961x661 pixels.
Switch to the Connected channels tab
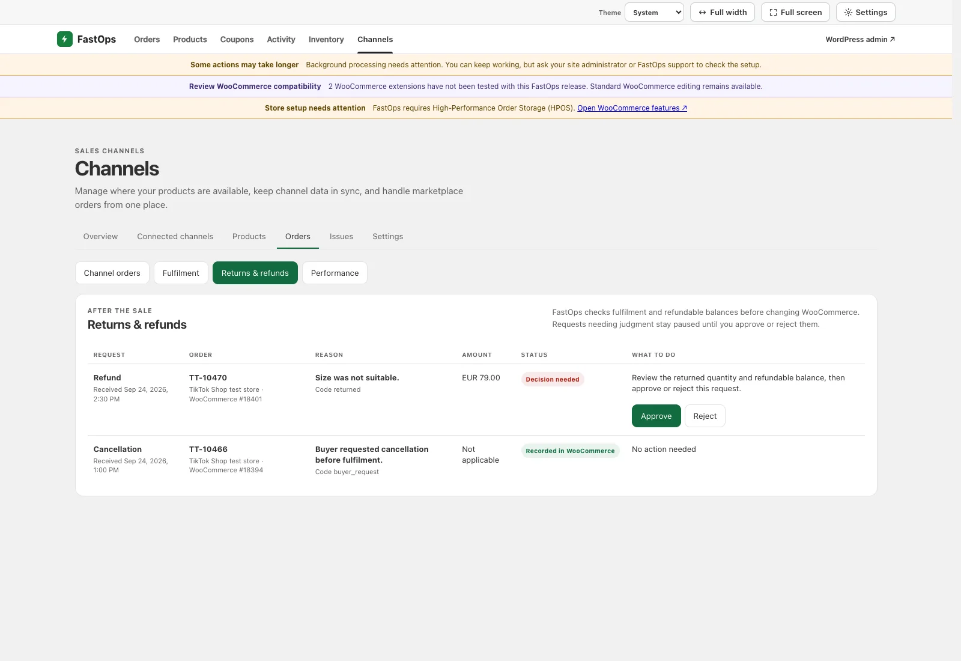point(175,237)
